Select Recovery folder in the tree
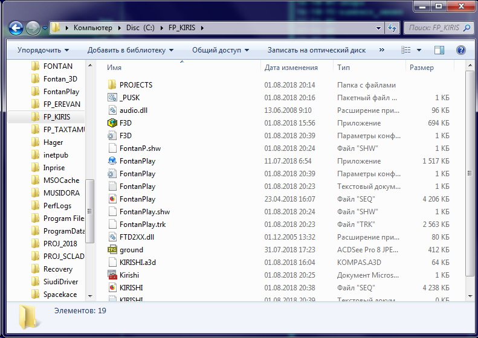The image size is (478, 338). (x=57, y=269)
